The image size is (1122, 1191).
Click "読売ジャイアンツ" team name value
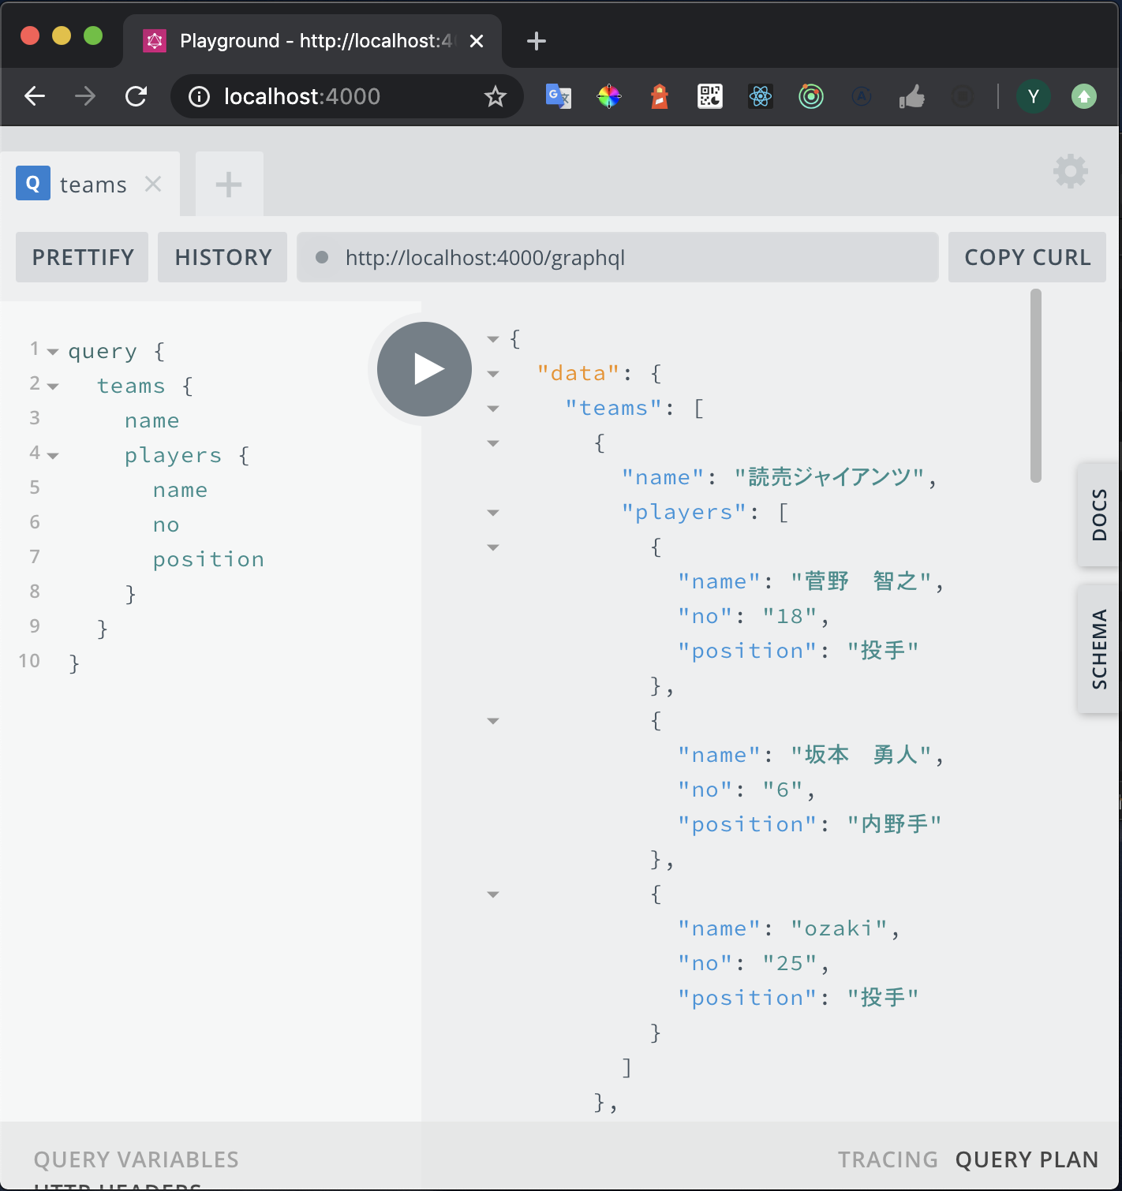tap(828, 477)
